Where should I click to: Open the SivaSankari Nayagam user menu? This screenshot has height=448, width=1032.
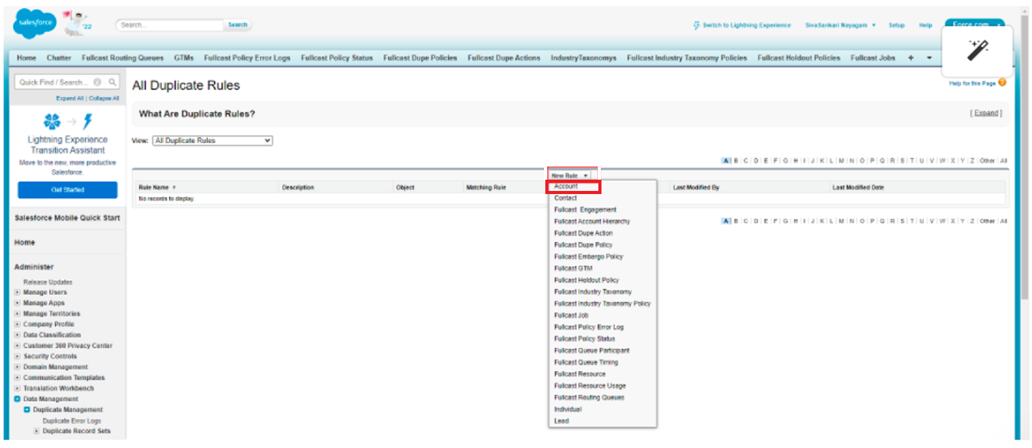(x=840, y=25)
